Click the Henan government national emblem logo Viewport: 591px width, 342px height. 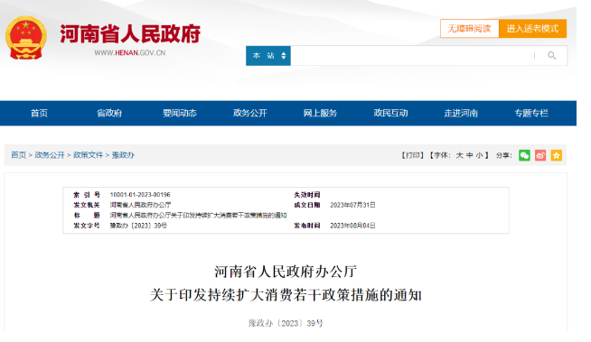[26, 38]
